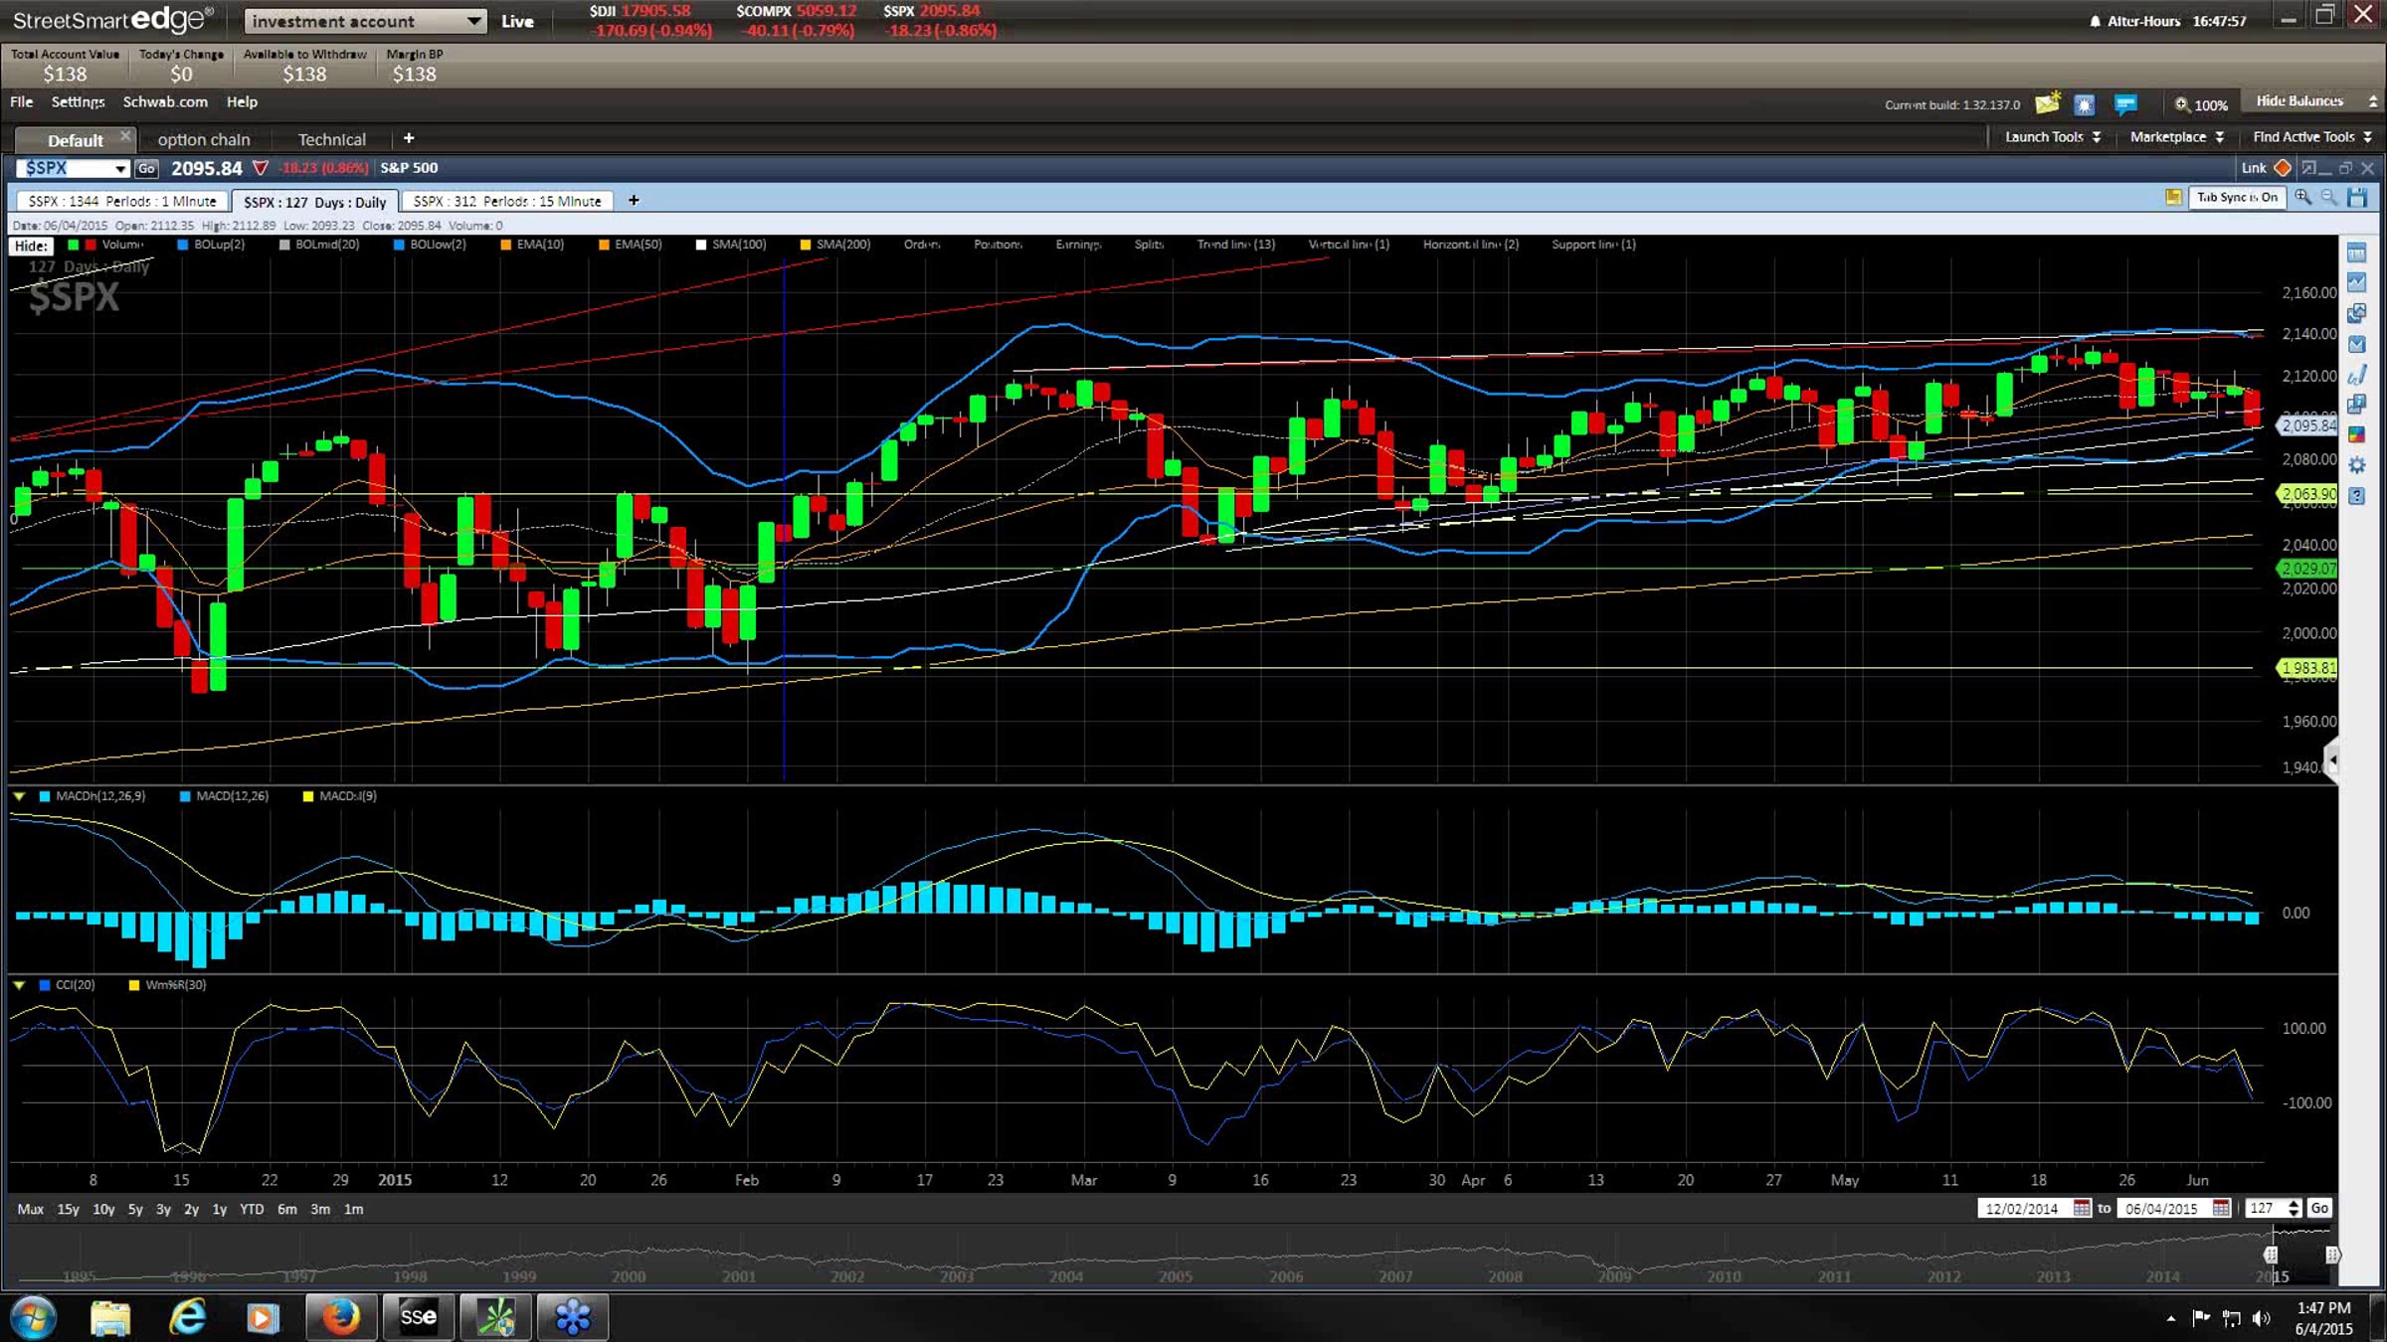The height and width of the screenshot is (1342, 2387).
Task: Open the chart help question mark icon
Action: (2356, 496)
